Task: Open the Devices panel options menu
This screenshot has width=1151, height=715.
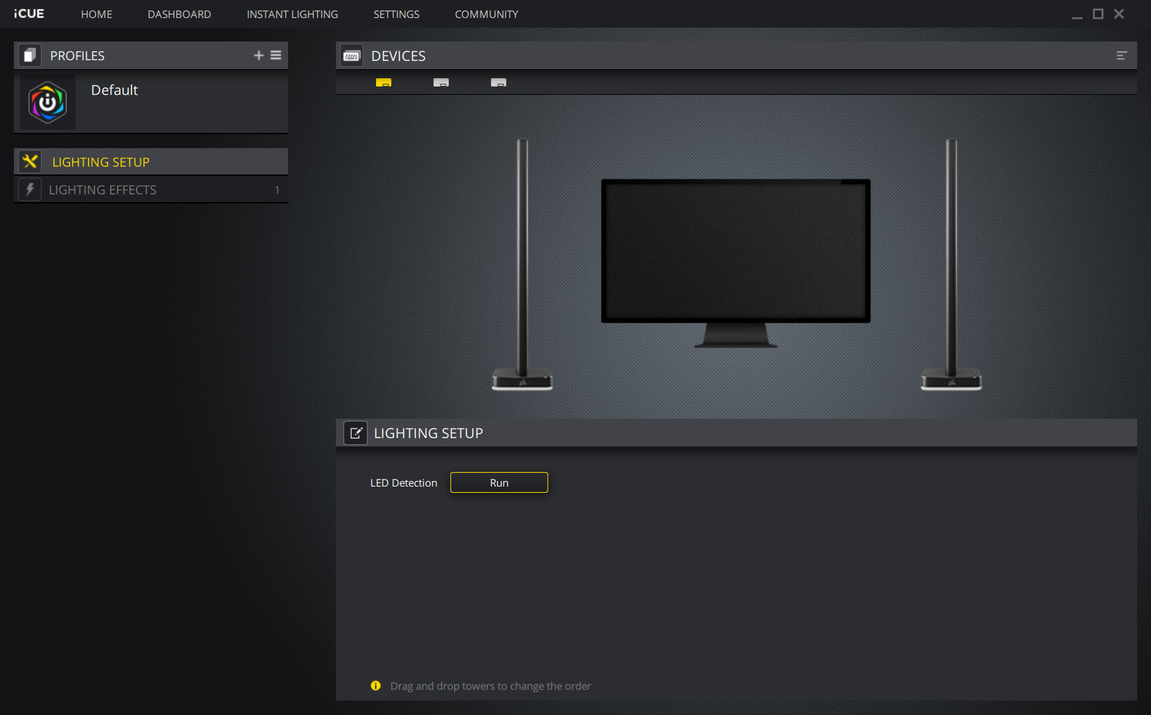Action: point(1122,55)
